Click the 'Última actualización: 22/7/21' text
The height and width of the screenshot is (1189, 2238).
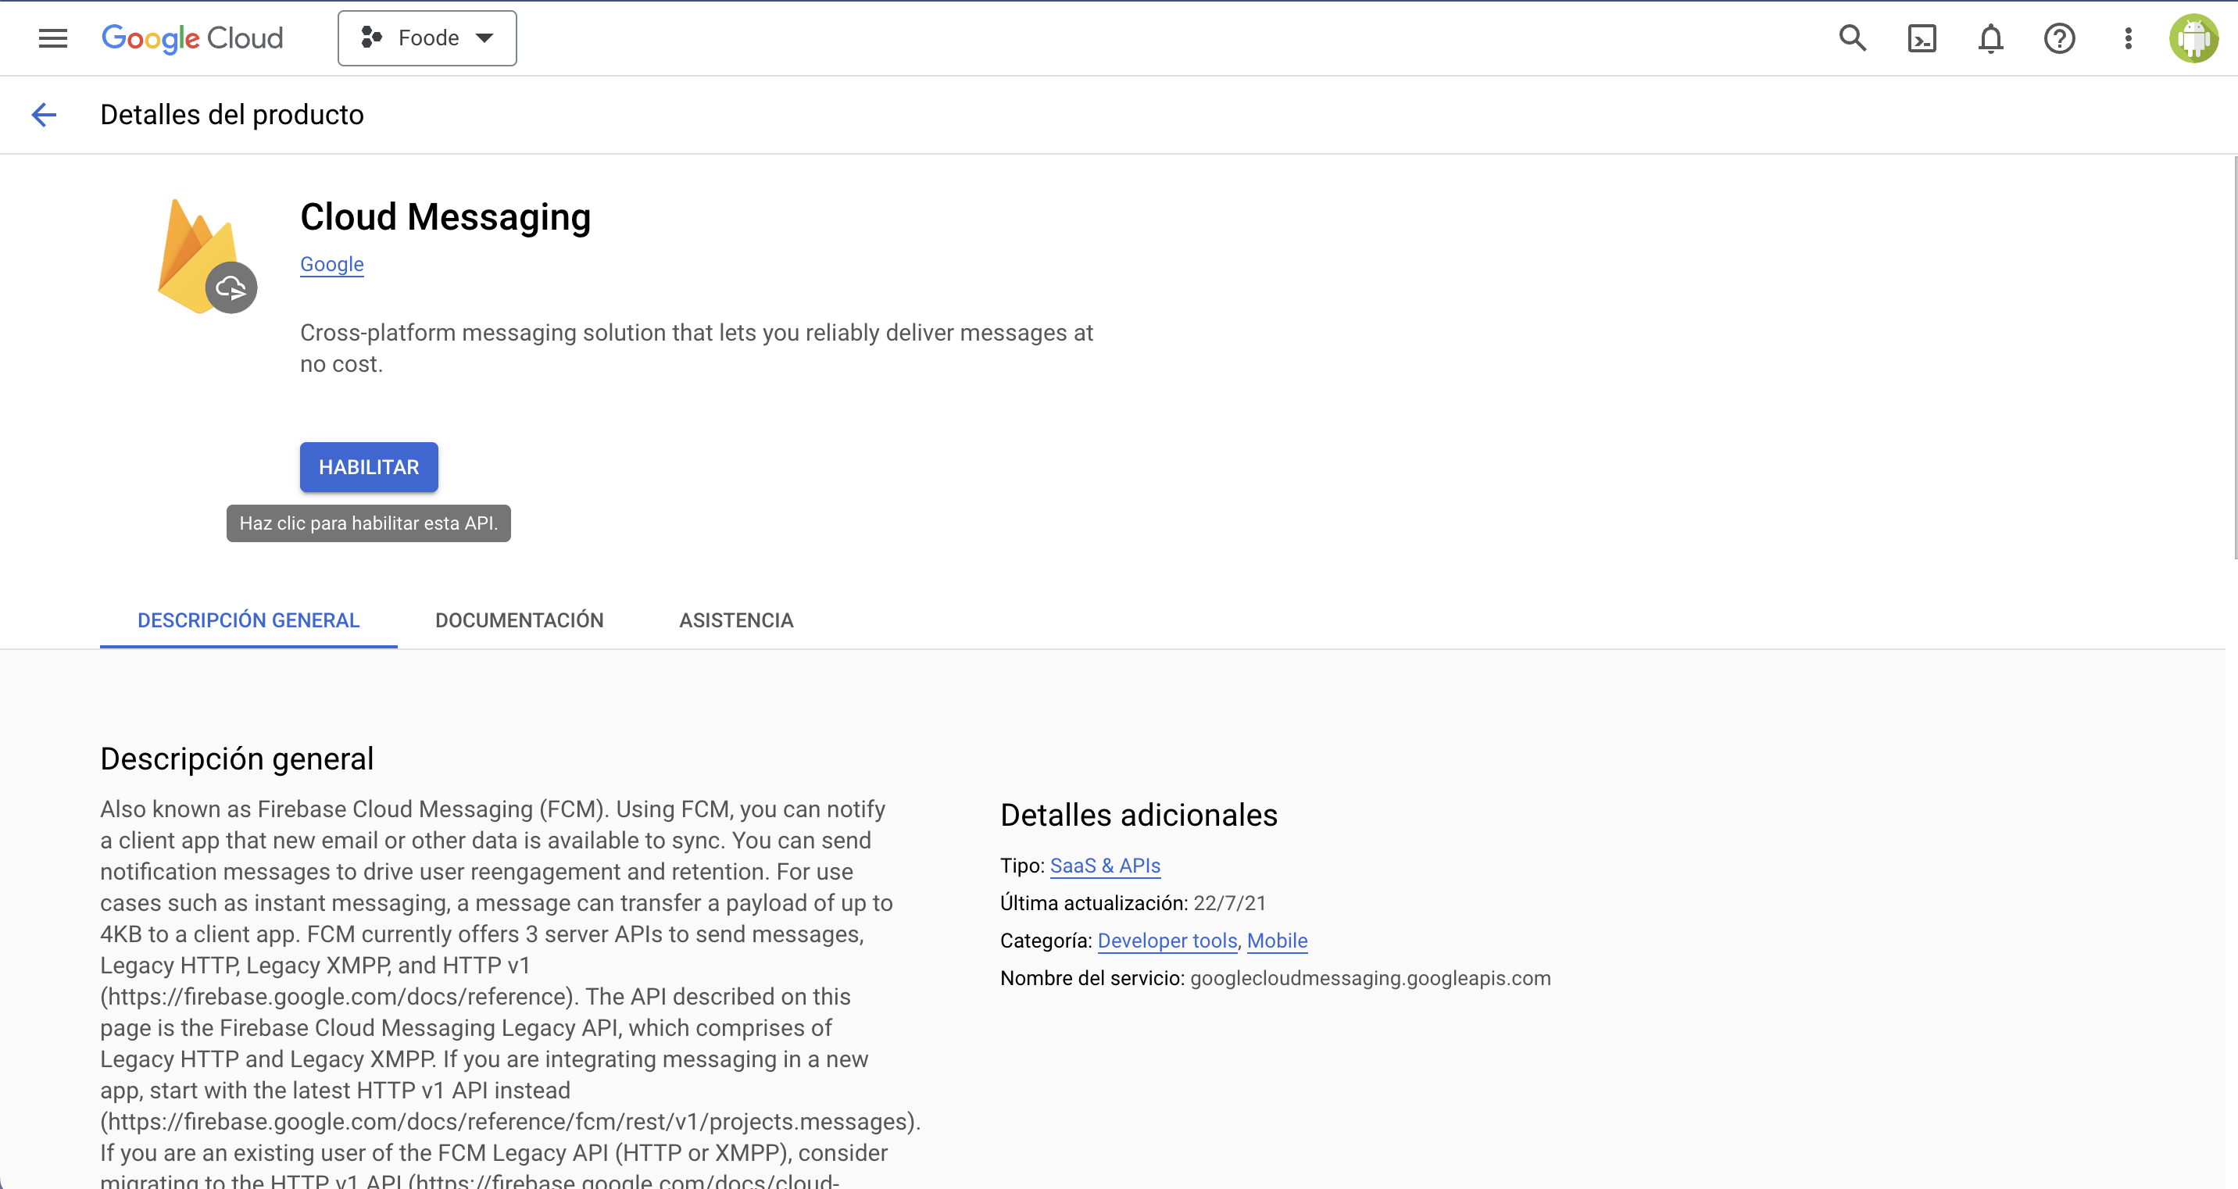[x=1133, y=903]
